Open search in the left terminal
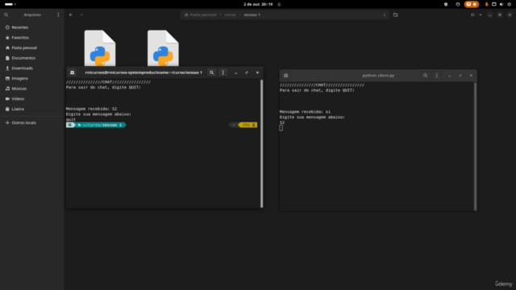This screenshot has width=516, height=290. (x=211, y=72)
